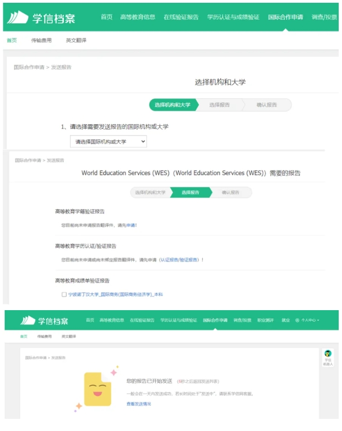Click the 认证报告/验证报告 link
The height and width of the screenshot is (431, 342).
179,260
